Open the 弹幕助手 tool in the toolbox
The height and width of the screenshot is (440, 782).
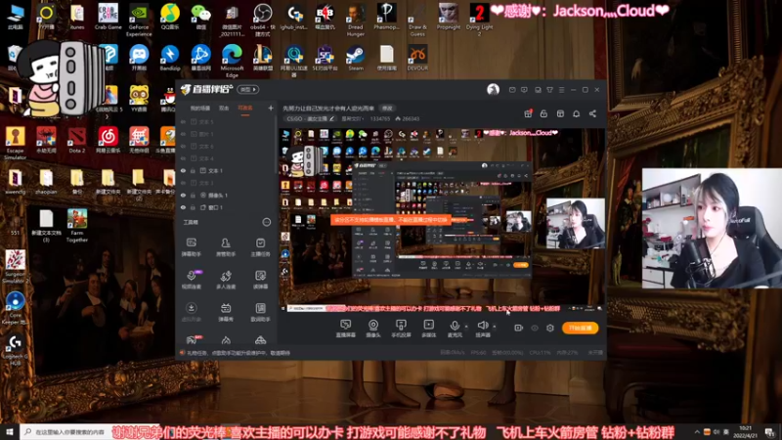click(191, 247)
